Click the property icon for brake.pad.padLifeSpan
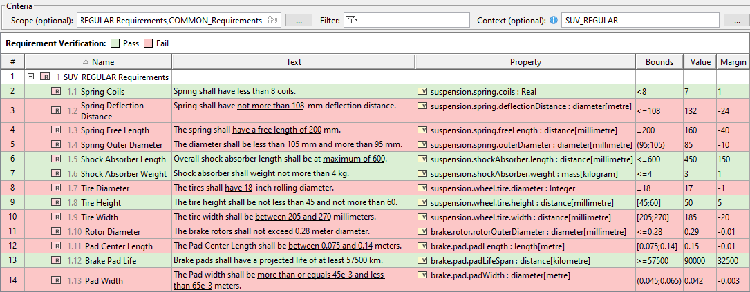Viewport: 750px width, 292px height. click(x=422, y=260)
